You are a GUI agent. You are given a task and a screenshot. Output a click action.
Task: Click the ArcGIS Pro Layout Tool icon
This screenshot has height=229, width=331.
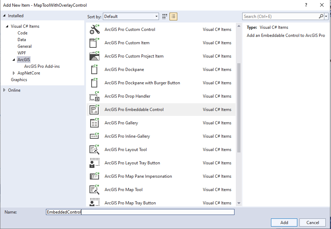point(94,149)
